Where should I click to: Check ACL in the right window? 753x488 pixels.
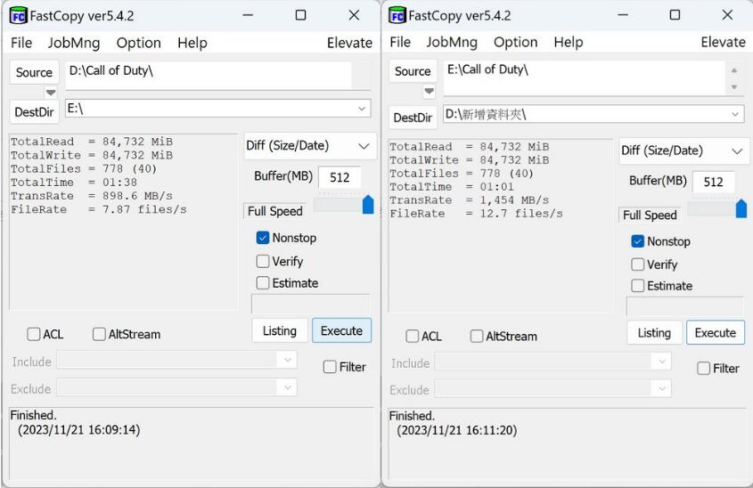click(x=412, y=336)
